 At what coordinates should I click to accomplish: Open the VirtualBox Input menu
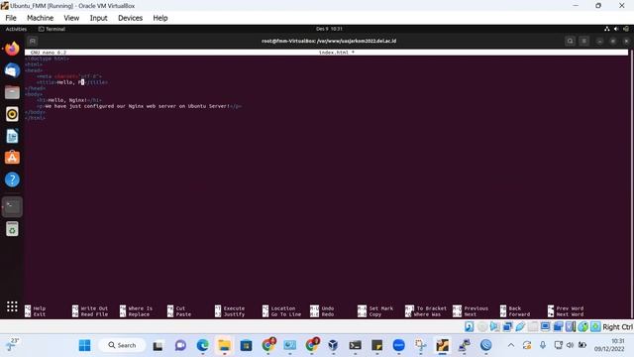click(98, 18)
